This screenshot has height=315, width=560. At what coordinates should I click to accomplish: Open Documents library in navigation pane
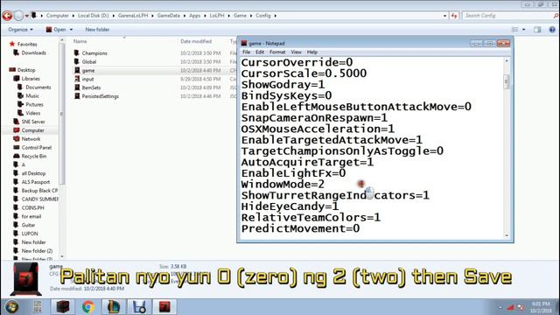coord(38,87)
